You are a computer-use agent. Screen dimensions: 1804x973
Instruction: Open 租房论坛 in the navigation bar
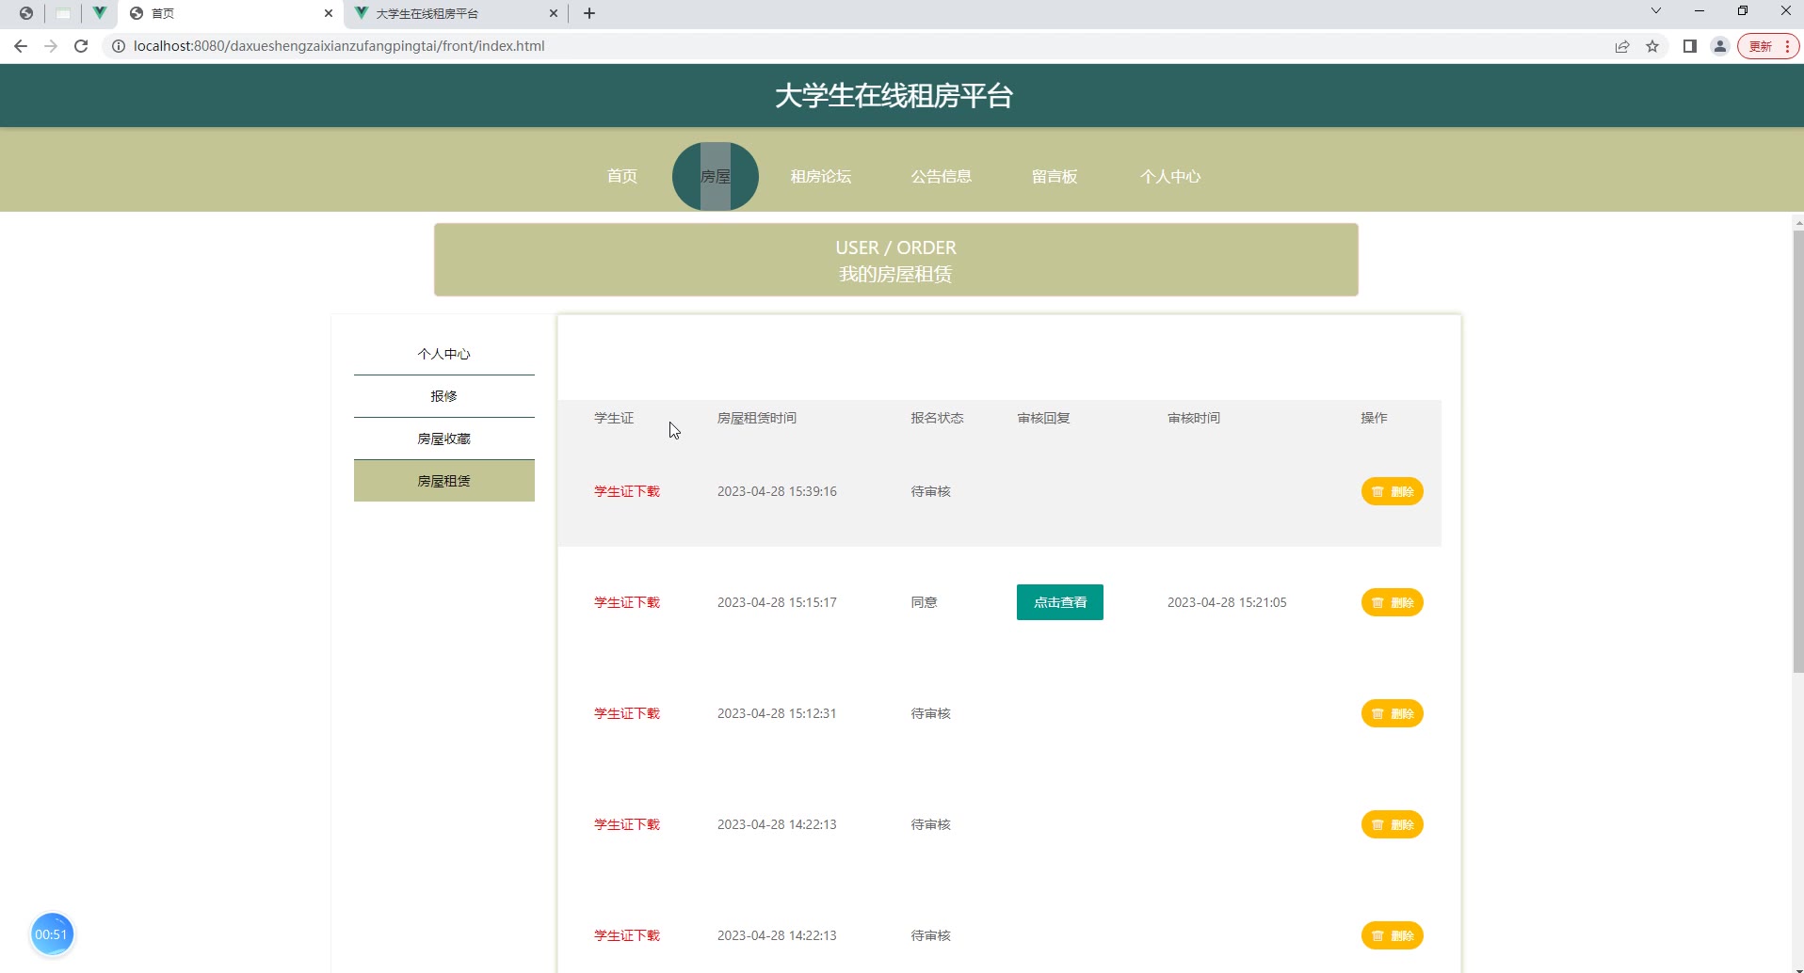point(820,176)
